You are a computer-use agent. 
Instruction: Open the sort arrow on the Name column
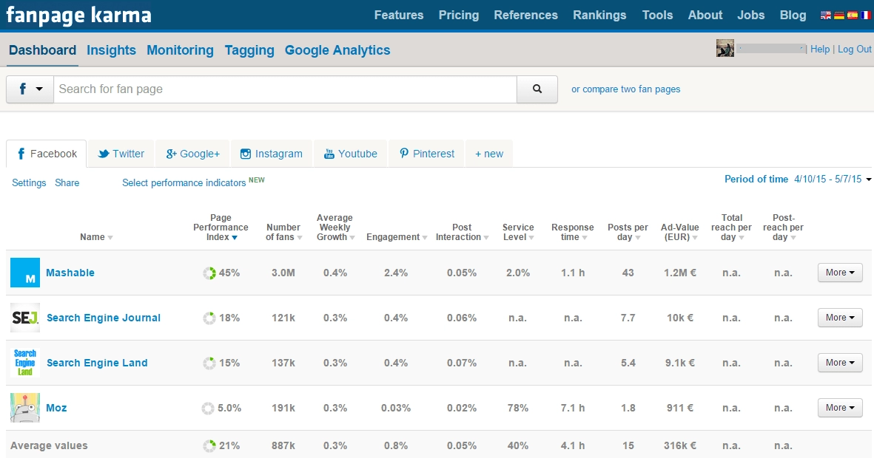[110, 237]
